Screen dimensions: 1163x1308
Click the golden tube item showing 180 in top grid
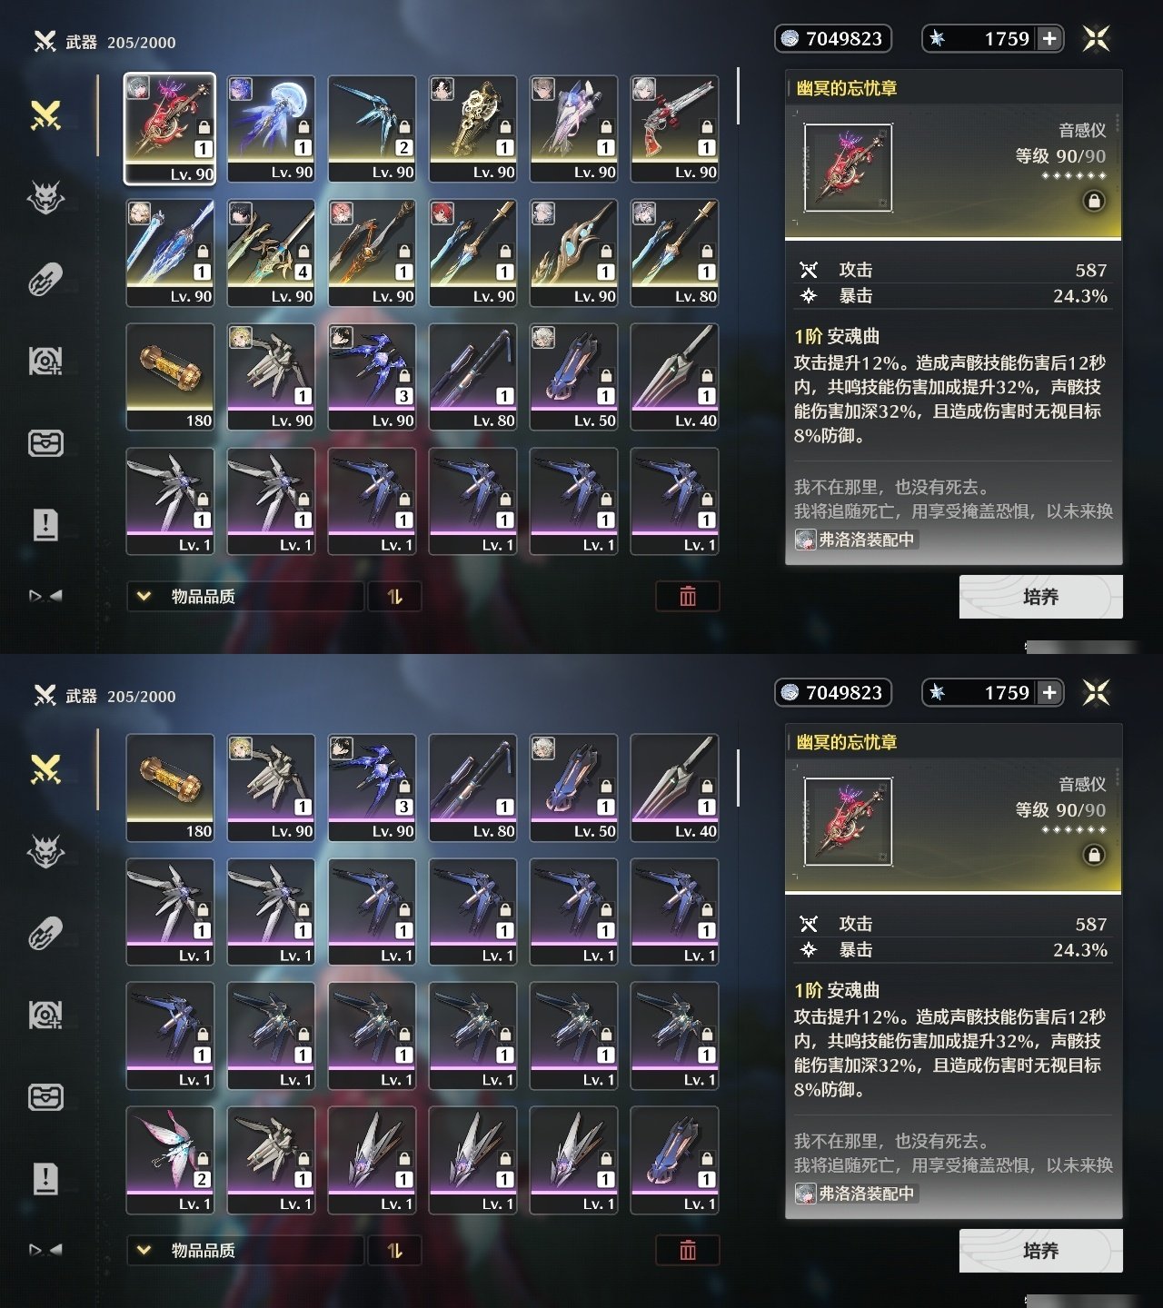point(170,377)
